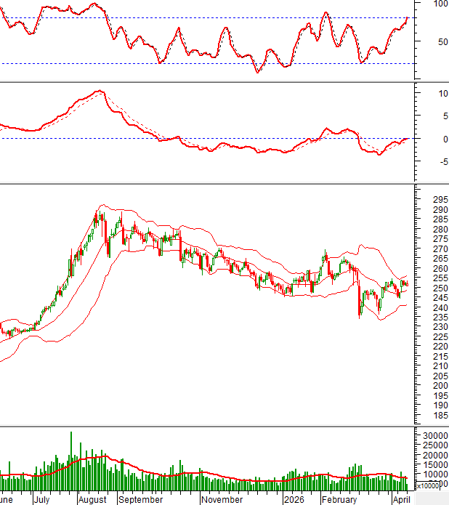Select the 10 label on the middle indicator scale

coord(437,94)
